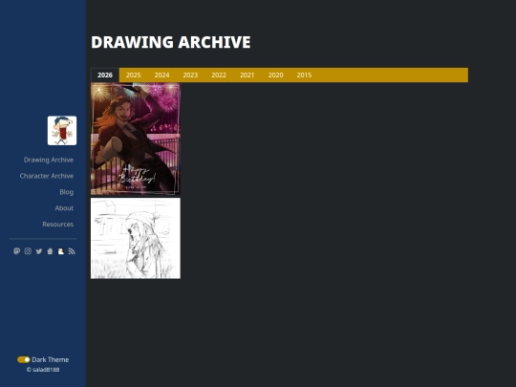Click the cartoon avatar logo
Image resolution: width=516 pixels, height=387 pixels.
(x=62, y=130)
